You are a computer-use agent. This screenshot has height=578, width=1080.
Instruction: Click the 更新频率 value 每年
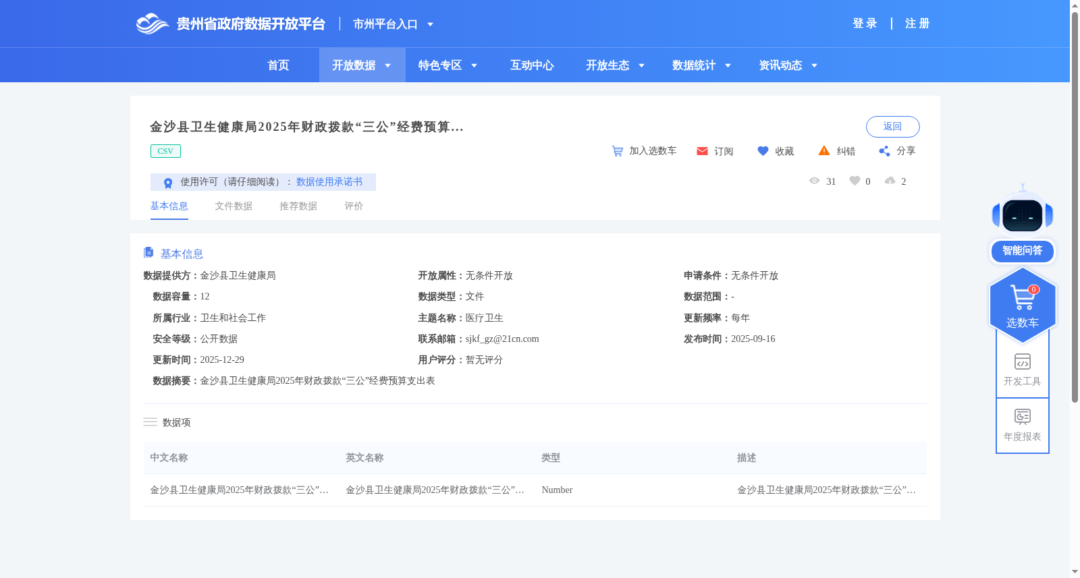coord(740,318)
